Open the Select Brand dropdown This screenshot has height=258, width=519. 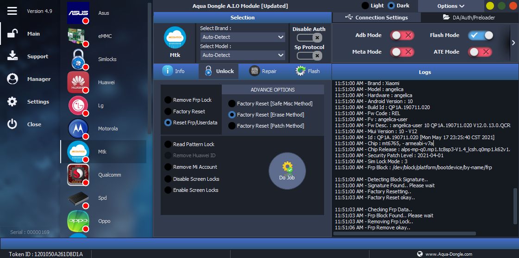coord(243,37)
